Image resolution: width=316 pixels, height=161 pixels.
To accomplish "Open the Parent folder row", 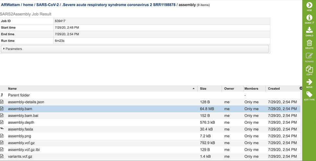I will click(x=19, y=95).
